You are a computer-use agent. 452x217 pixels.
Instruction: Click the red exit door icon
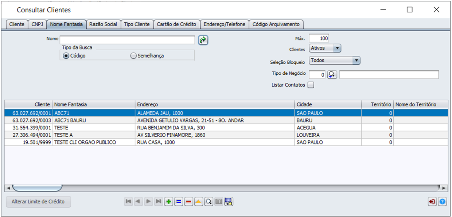click(x=432, y=202)
